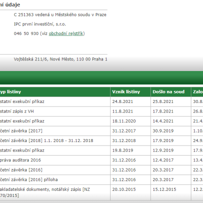The width and height of the screenshot is (203, 203).
Task: Sort by Typ listiny column header
Action: 11,92
